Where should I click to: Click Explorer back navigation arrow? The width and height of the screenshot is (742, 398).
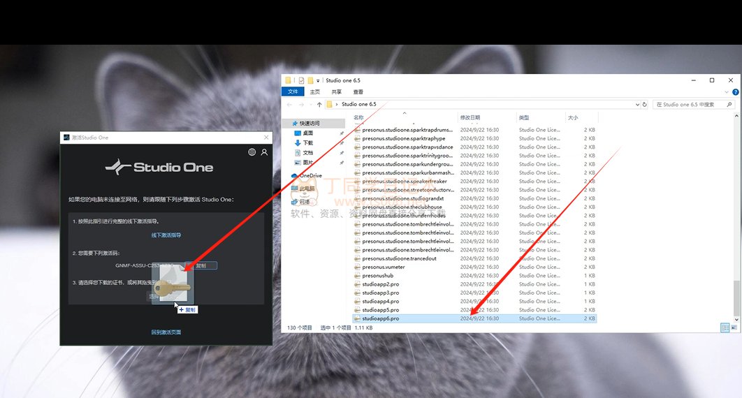[290, 105]
